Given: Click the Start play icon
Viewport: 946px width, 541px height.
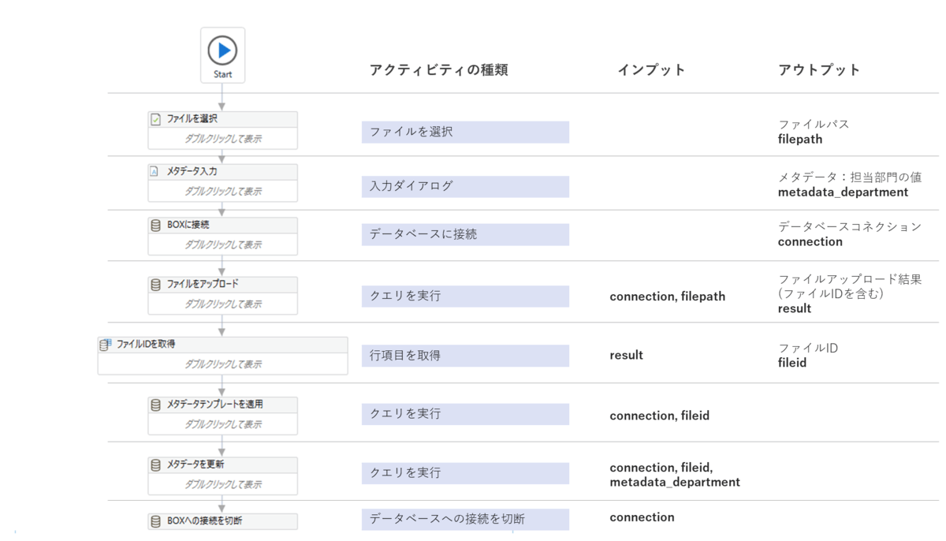Looking at the screenshot, I should click(222, 50).
